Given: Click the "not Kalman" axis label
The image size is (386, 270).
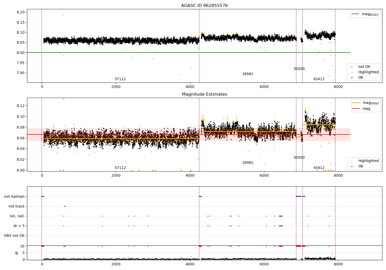Looking at the screenshot, I should coord(14,197).
